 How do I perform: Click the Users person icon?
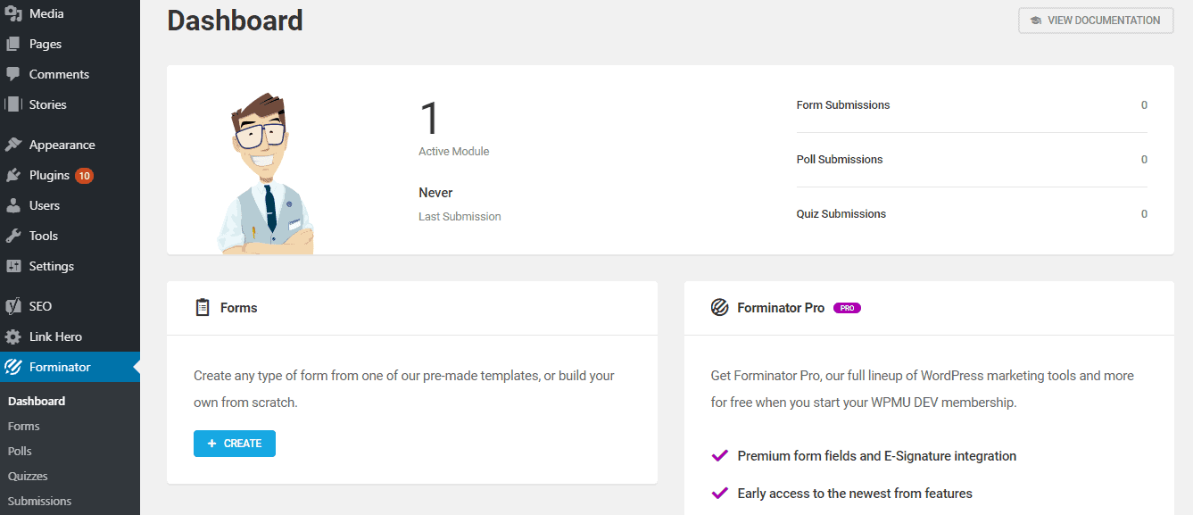pos(13,205)
